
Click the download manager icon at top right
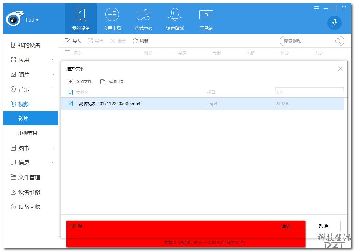click(335, 23)
